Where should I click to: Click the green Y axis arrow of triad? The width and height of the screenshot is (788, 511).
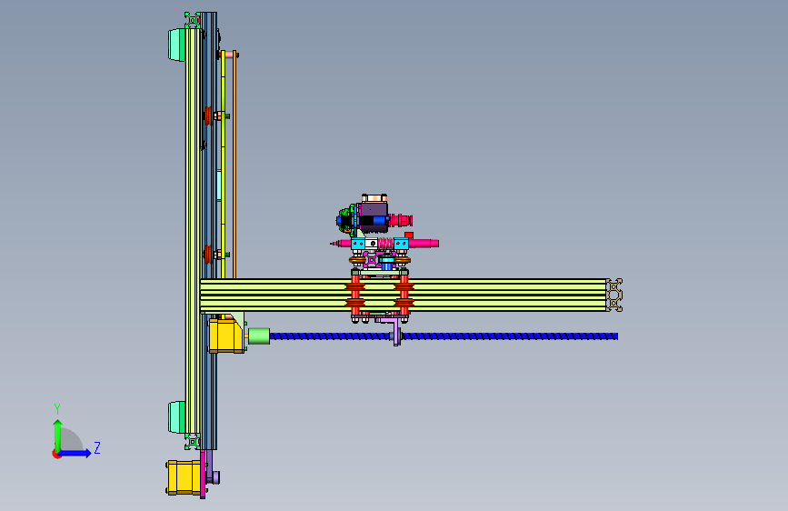[x=58, y=435]
